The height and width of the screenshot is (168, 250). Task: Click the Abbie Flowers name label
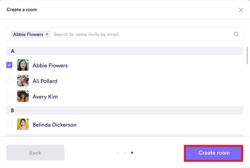pos(50,65)
